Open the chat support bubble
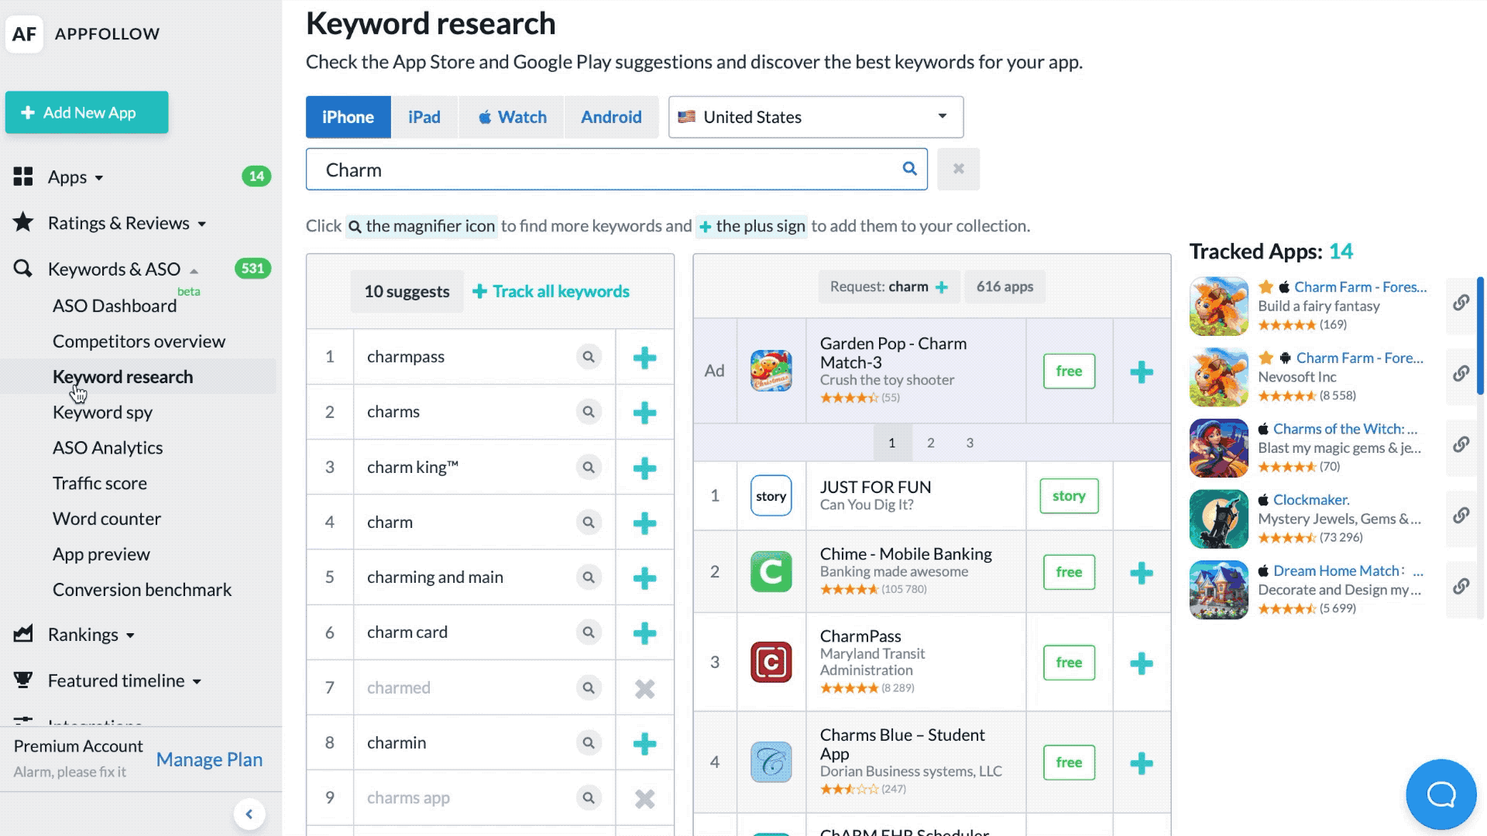The height and width of the screenshot is (836, 1487). click(1441, 794)
